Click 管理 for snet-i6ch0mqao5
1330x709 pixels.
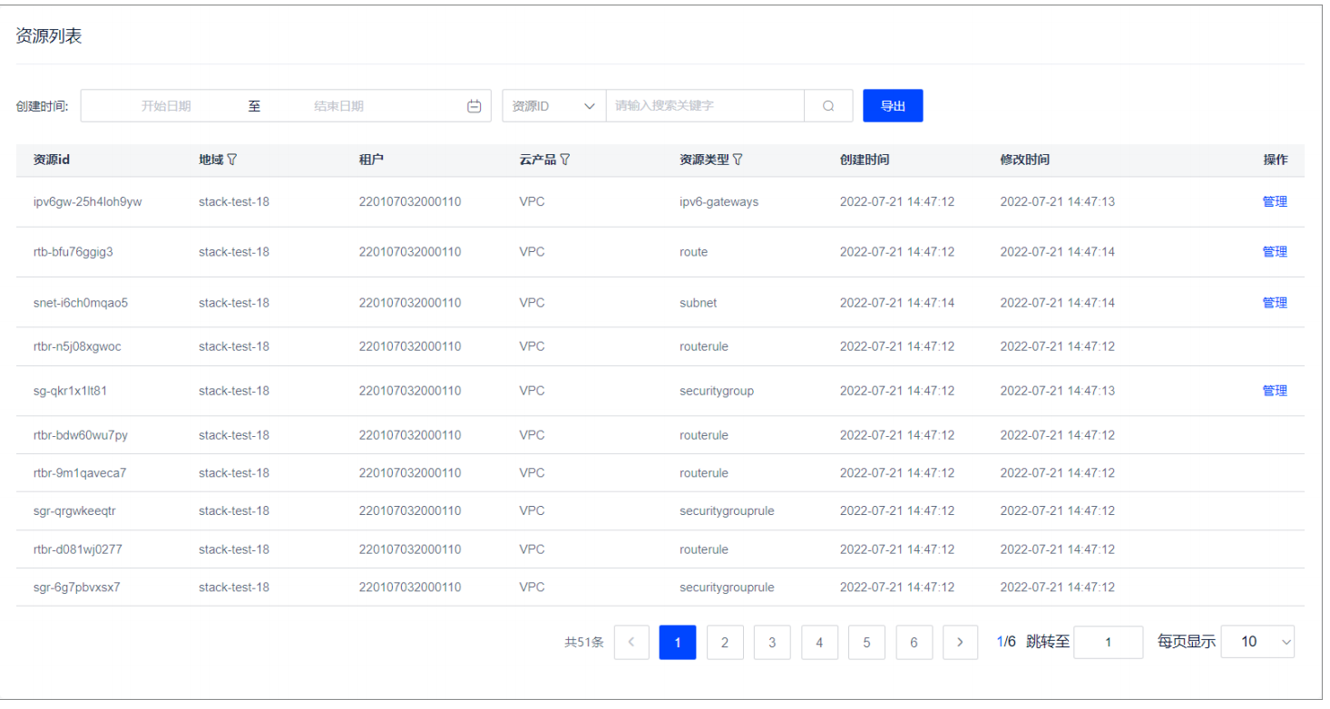(1275, 303)
